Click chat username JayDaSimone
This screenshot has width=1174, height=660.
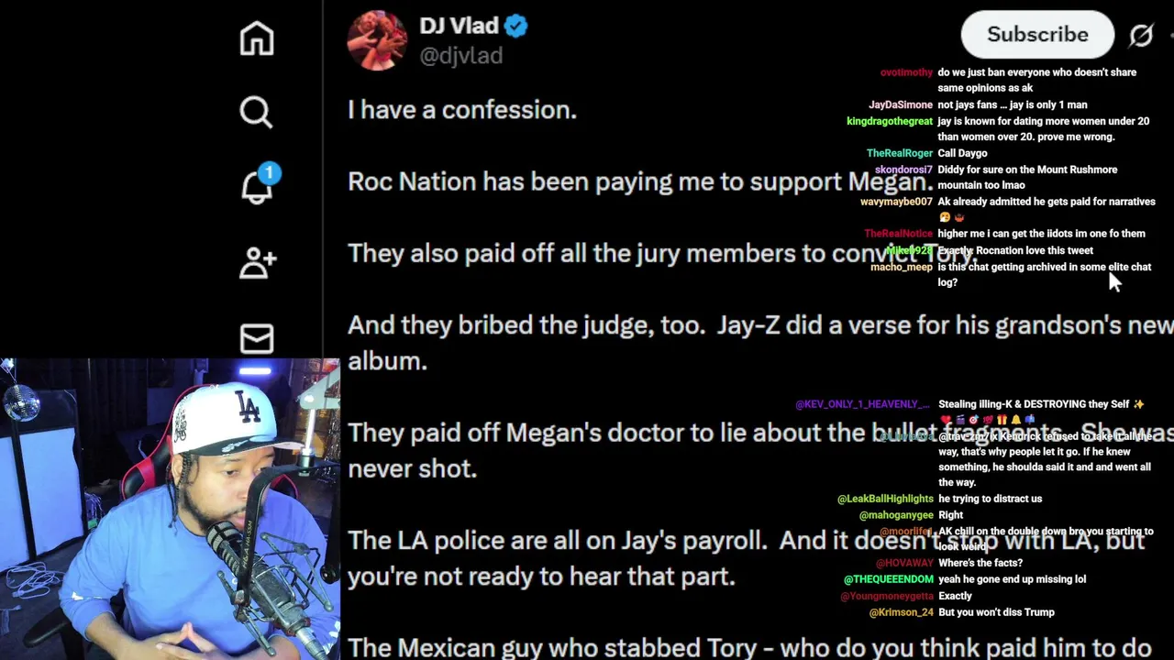point(901,104)
